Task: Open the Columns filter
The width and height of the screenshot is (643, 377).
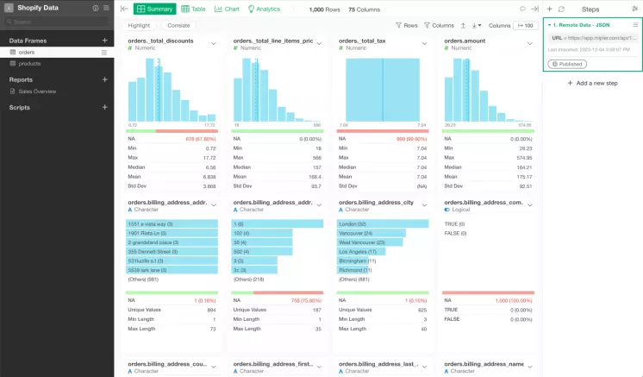Action: 439,25
